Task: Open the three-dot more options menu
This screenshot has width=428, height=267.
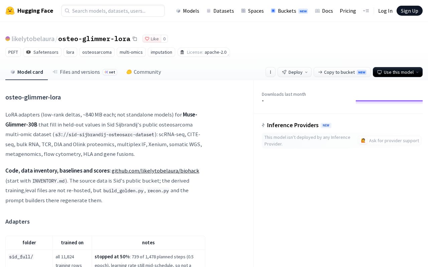Action: 271,72
